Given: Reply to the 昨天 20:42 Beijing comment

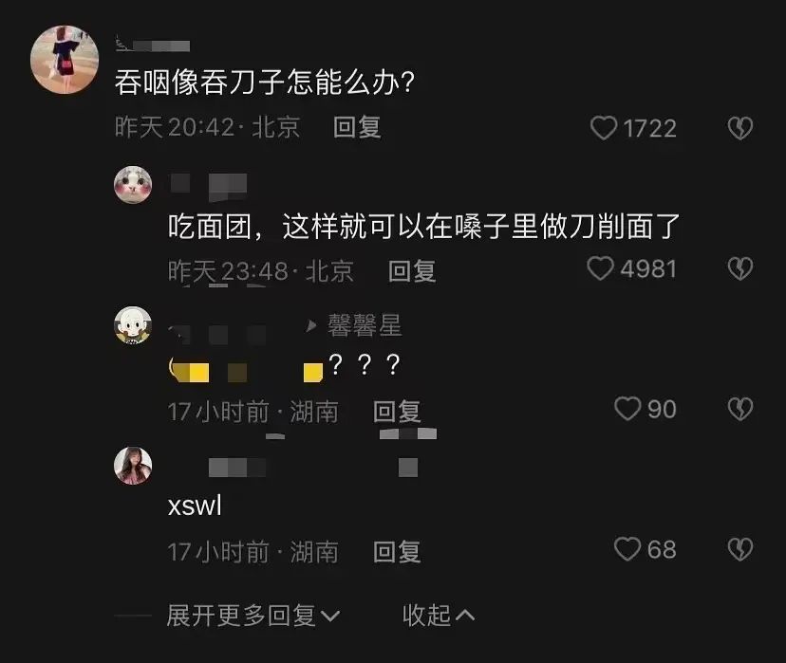Looking at the screenshot, I should (358, 127).
